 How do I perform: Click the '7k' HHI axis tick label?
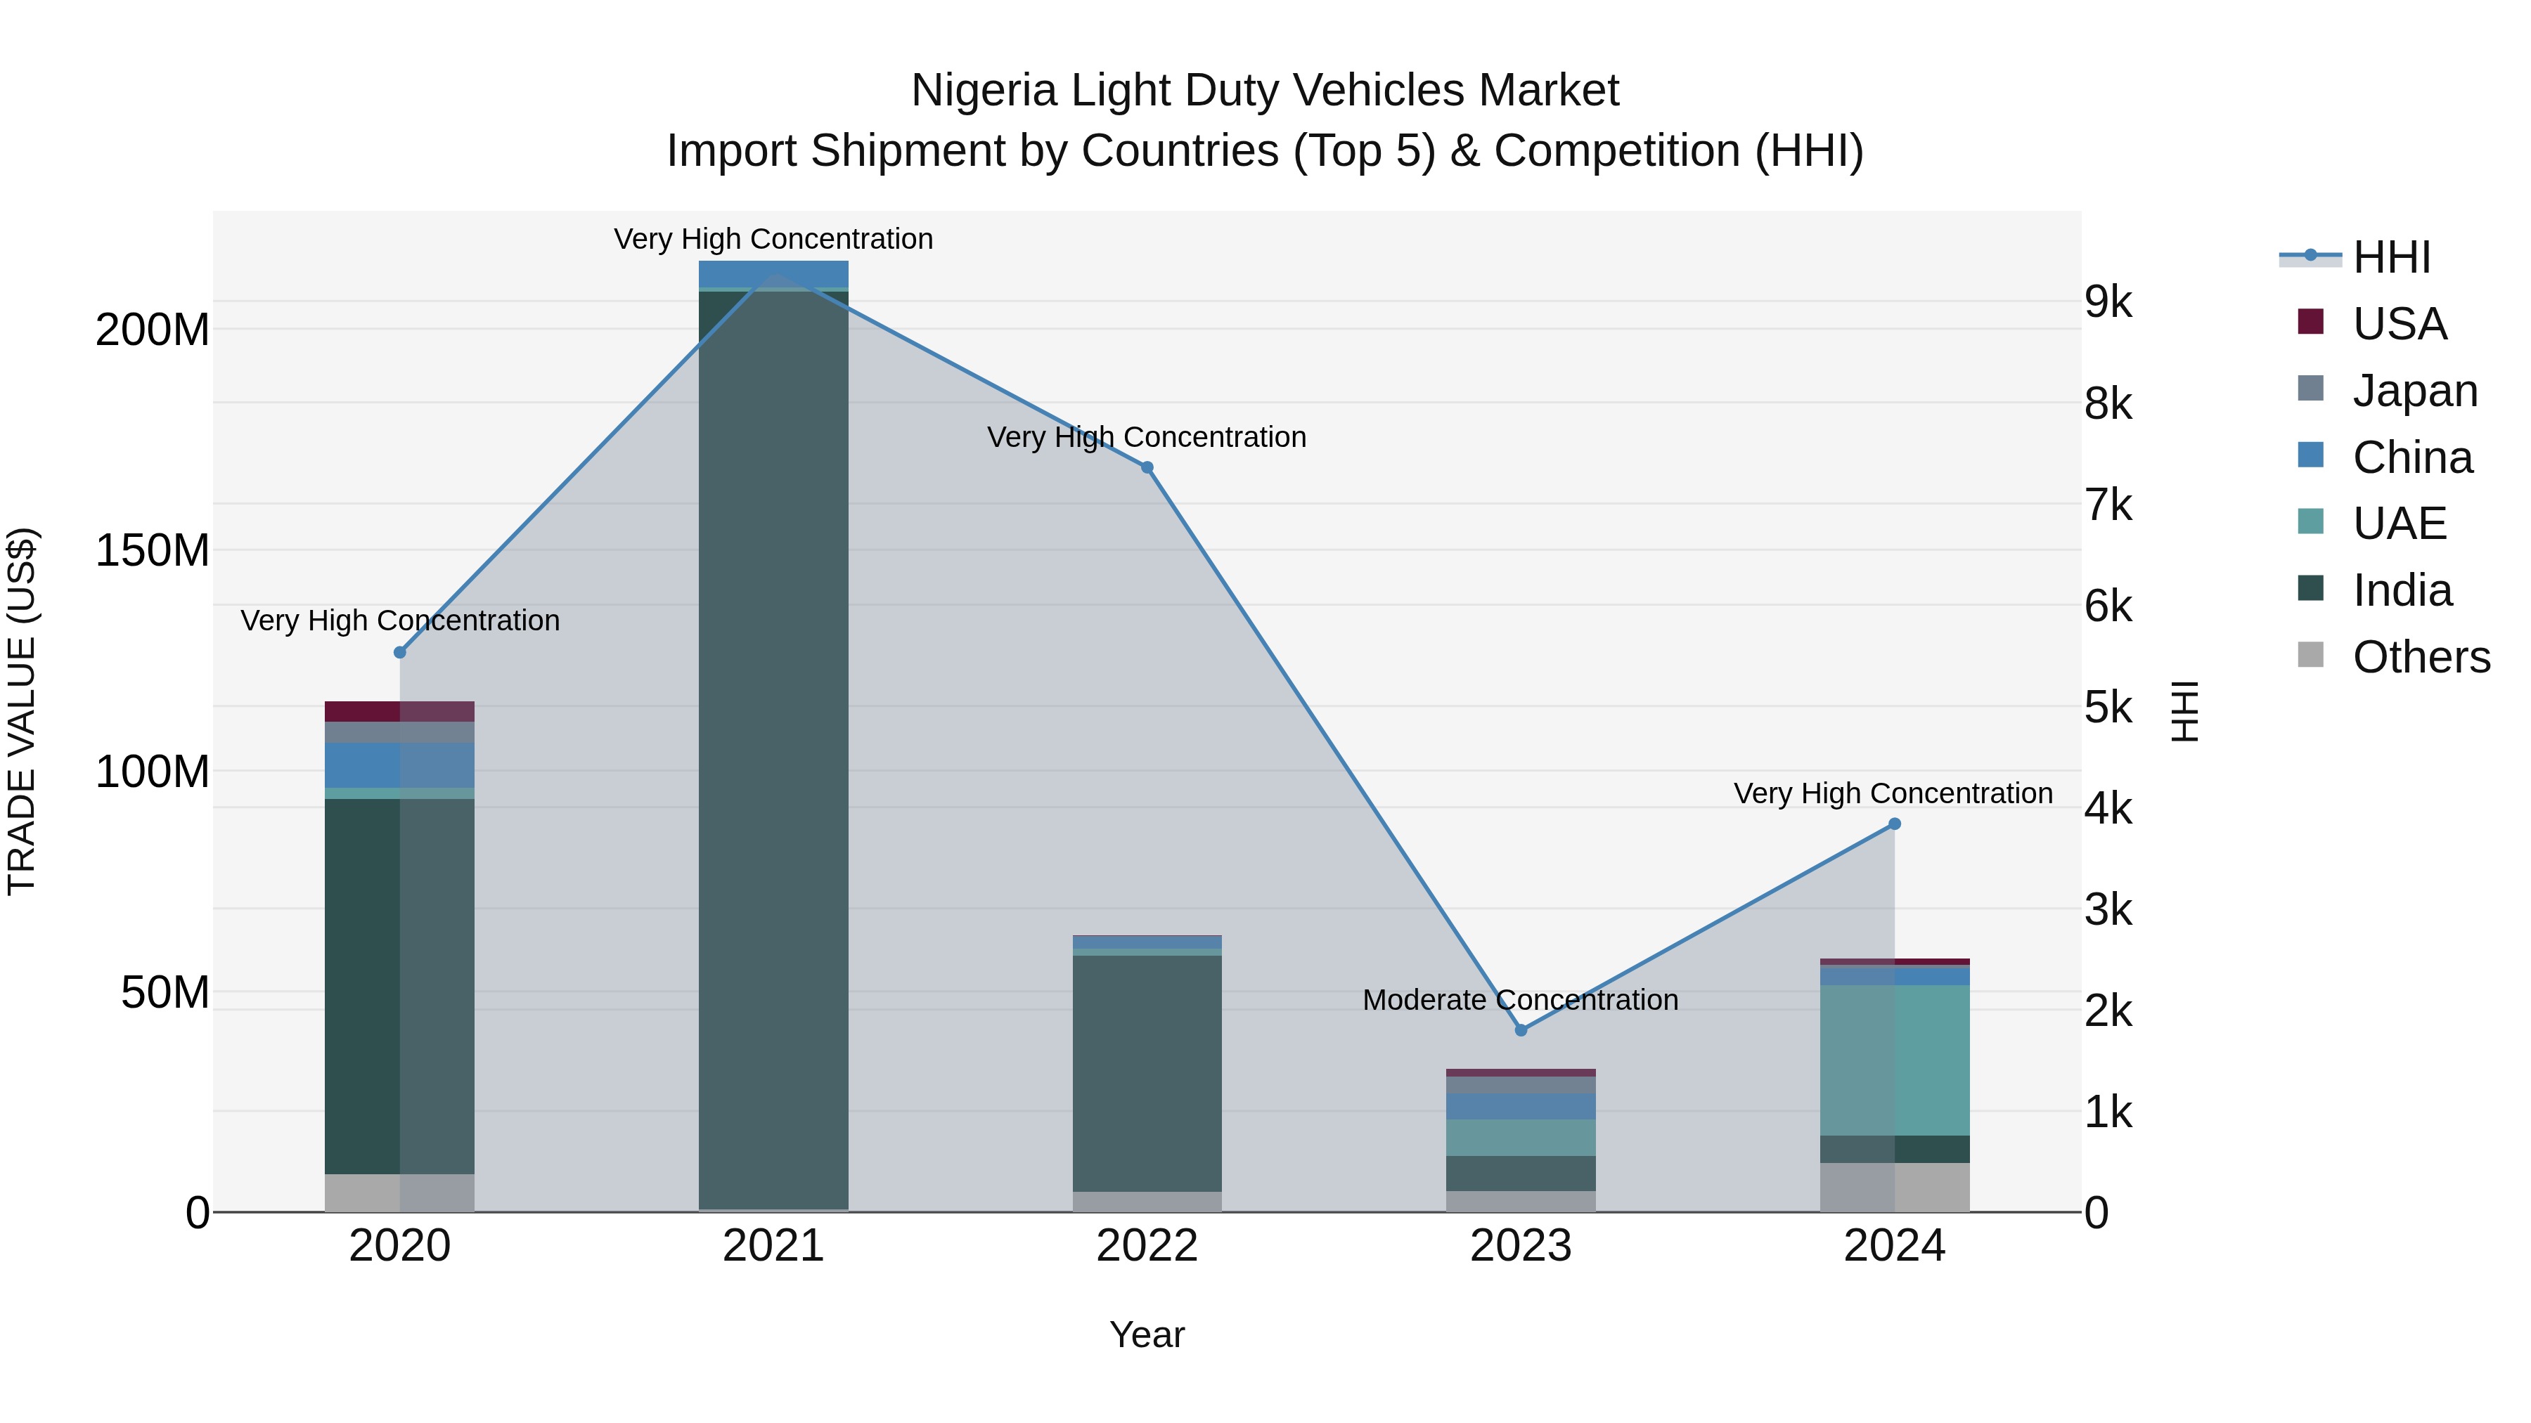coord(2108,505)
